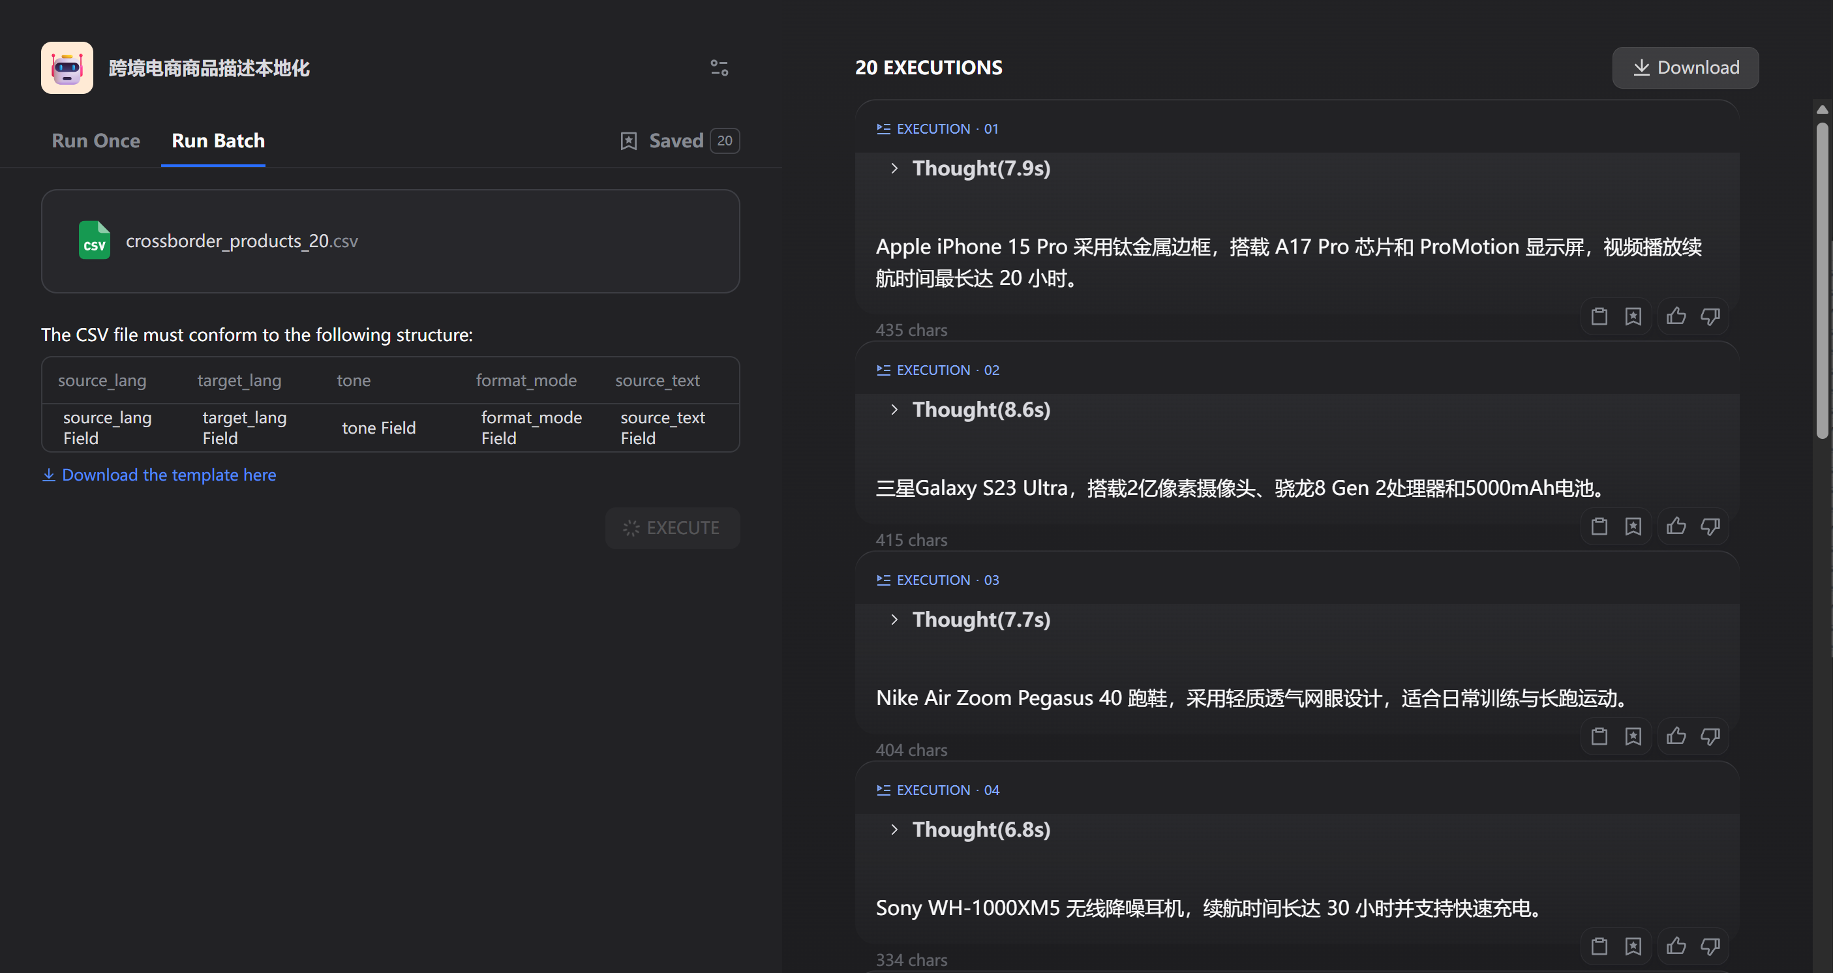This screenshot has height=973, width=1833.
Task: Click the 435 chars count label
Action: (x=911, y=330)
